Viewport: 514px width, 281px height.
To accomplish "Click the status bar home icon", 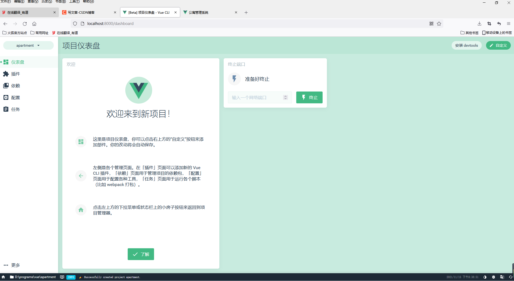I will pos(3,277).
